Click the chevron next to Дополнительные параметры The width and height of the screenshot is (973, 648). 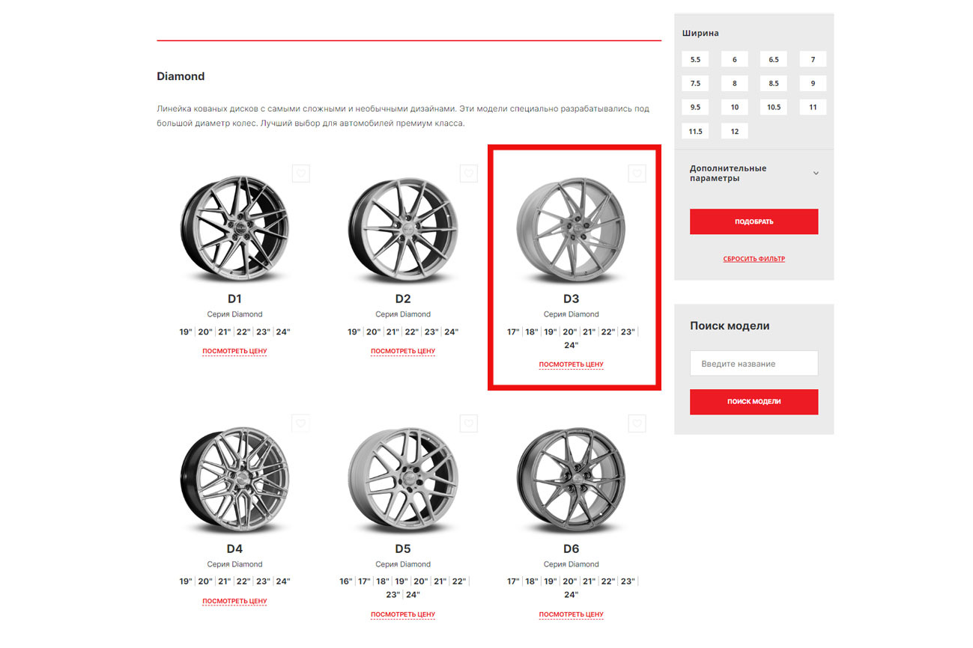816,173
